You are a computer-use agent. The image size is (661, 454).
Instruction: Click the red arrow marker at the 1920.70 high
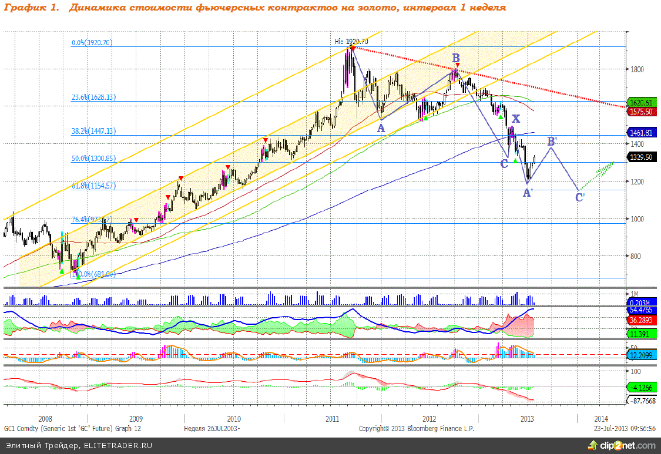[x=352, y=48]
